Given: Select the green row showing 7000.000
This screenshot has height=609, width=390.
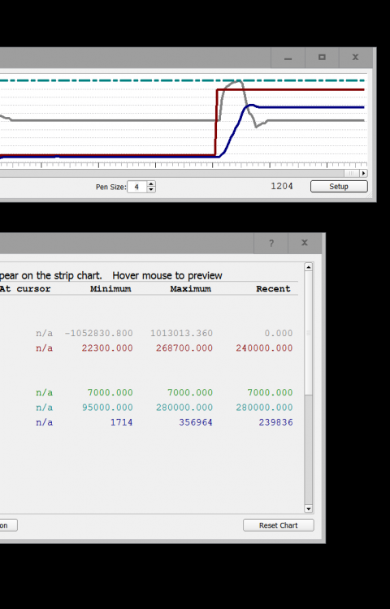Looking at the screenshot, I should 148,392.
